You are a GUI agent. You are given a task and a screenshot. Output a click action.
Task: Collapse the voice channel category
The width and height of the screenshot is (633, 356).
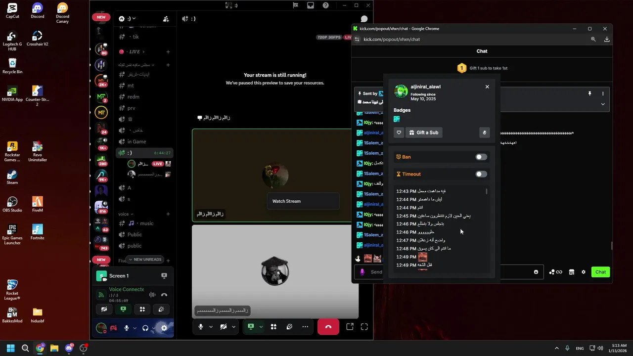click(126, 214)
